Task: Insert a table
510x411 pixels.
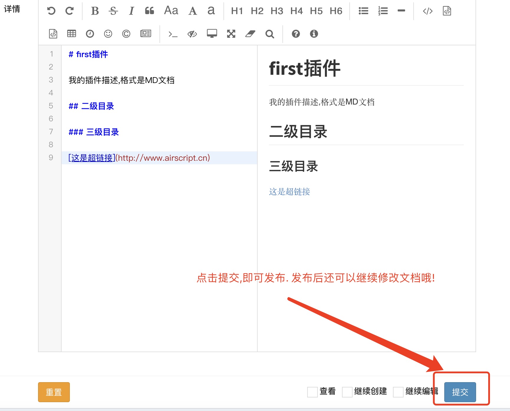Action: (x=72, y=34)
